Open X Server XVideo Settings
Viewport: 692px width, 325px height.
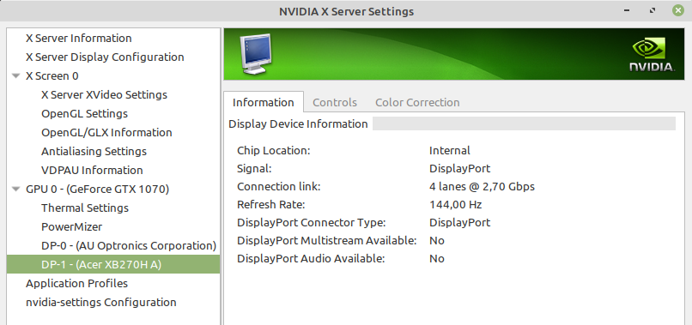click(x=104, y=95)
